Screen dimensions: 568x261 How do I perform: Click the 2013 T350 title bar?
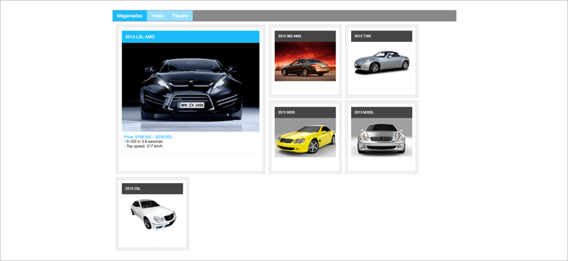pos(382,36)
